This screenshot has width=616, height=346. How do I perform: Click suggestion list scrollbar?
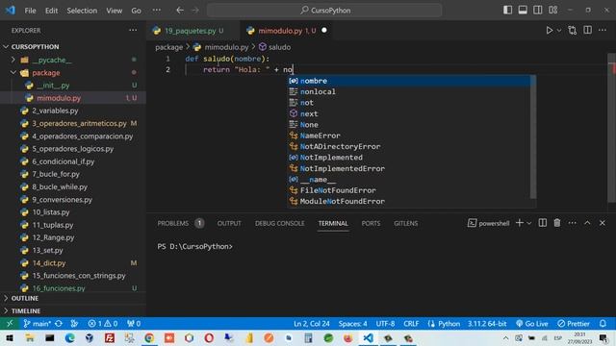coord(533,137)
